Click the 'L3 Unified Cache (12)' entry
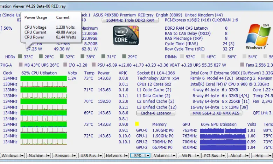 (157, 107)
